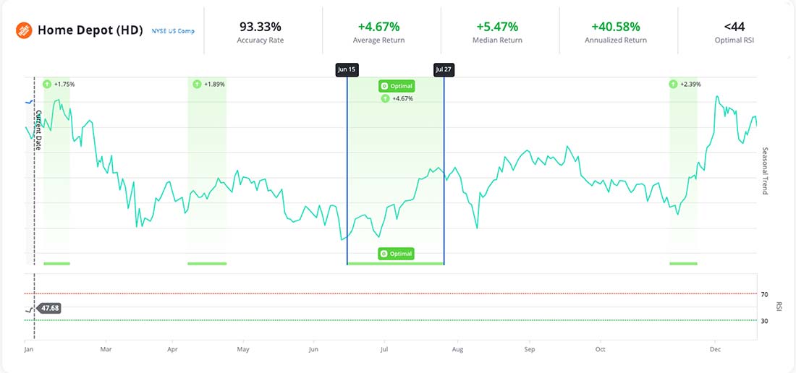Click the green bar under the April window
The width and height of the screenshot is (796, 373).
(207, 263)
